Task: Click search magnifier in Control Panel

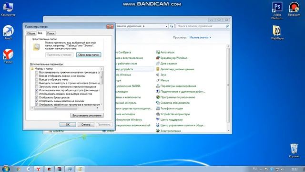Action: (x=227, y=26)
